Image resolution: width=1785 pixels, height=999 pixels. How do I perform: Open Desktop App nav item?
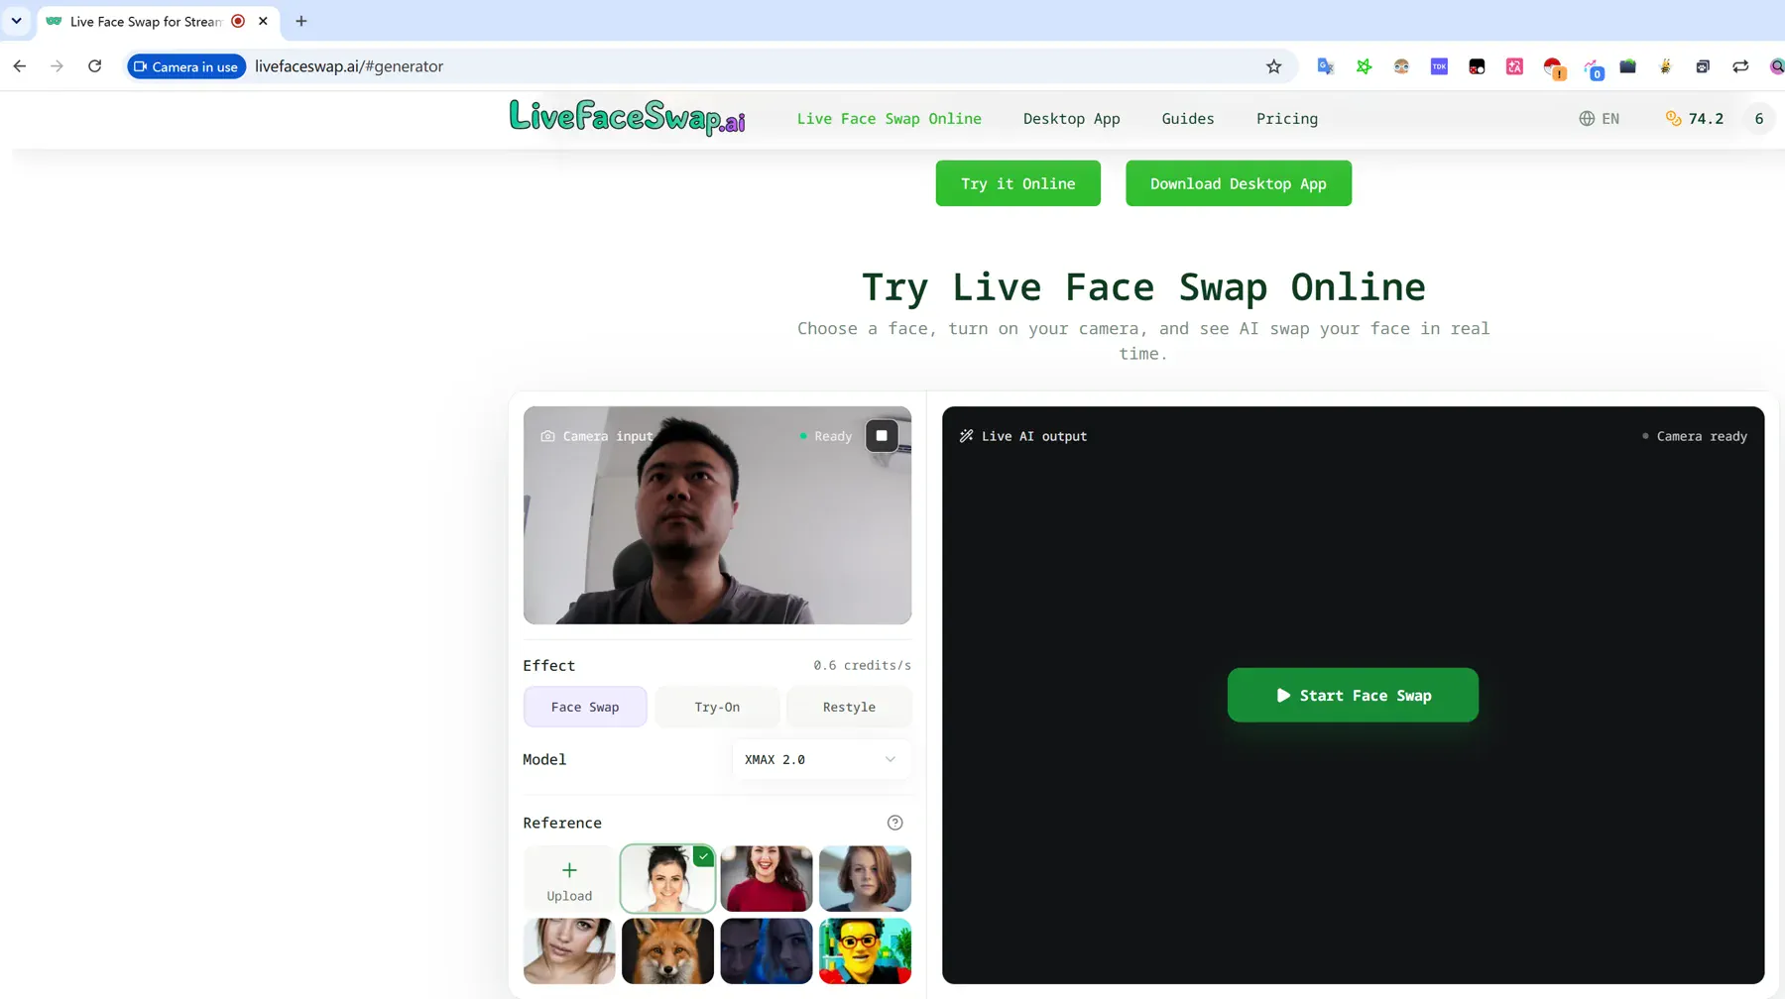pos(1071,119)
